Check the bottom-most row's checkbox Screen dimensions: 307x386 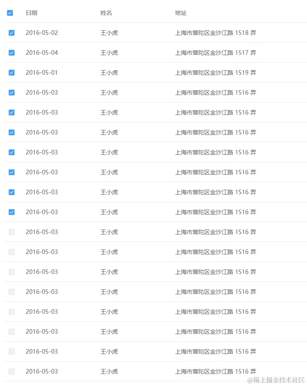[x=12, y=371]
